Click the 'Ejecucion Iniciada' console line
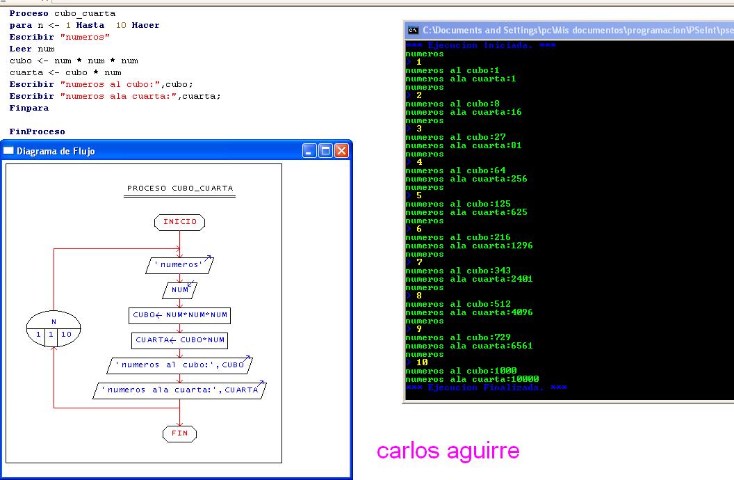This screenshot has height=480, width=734. [x=481, y=45]
